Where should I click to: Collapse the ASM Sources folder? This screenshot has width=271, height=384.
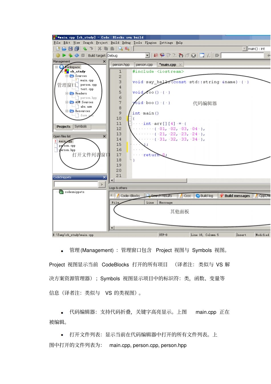67,102
